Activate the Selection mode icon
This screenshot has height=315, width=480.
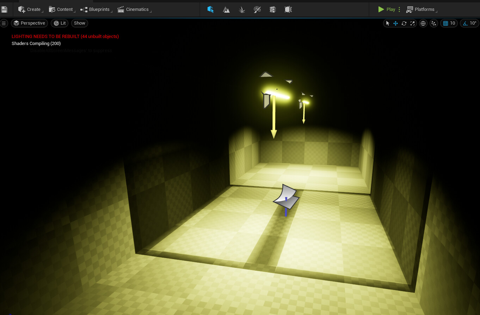(210, 9)
